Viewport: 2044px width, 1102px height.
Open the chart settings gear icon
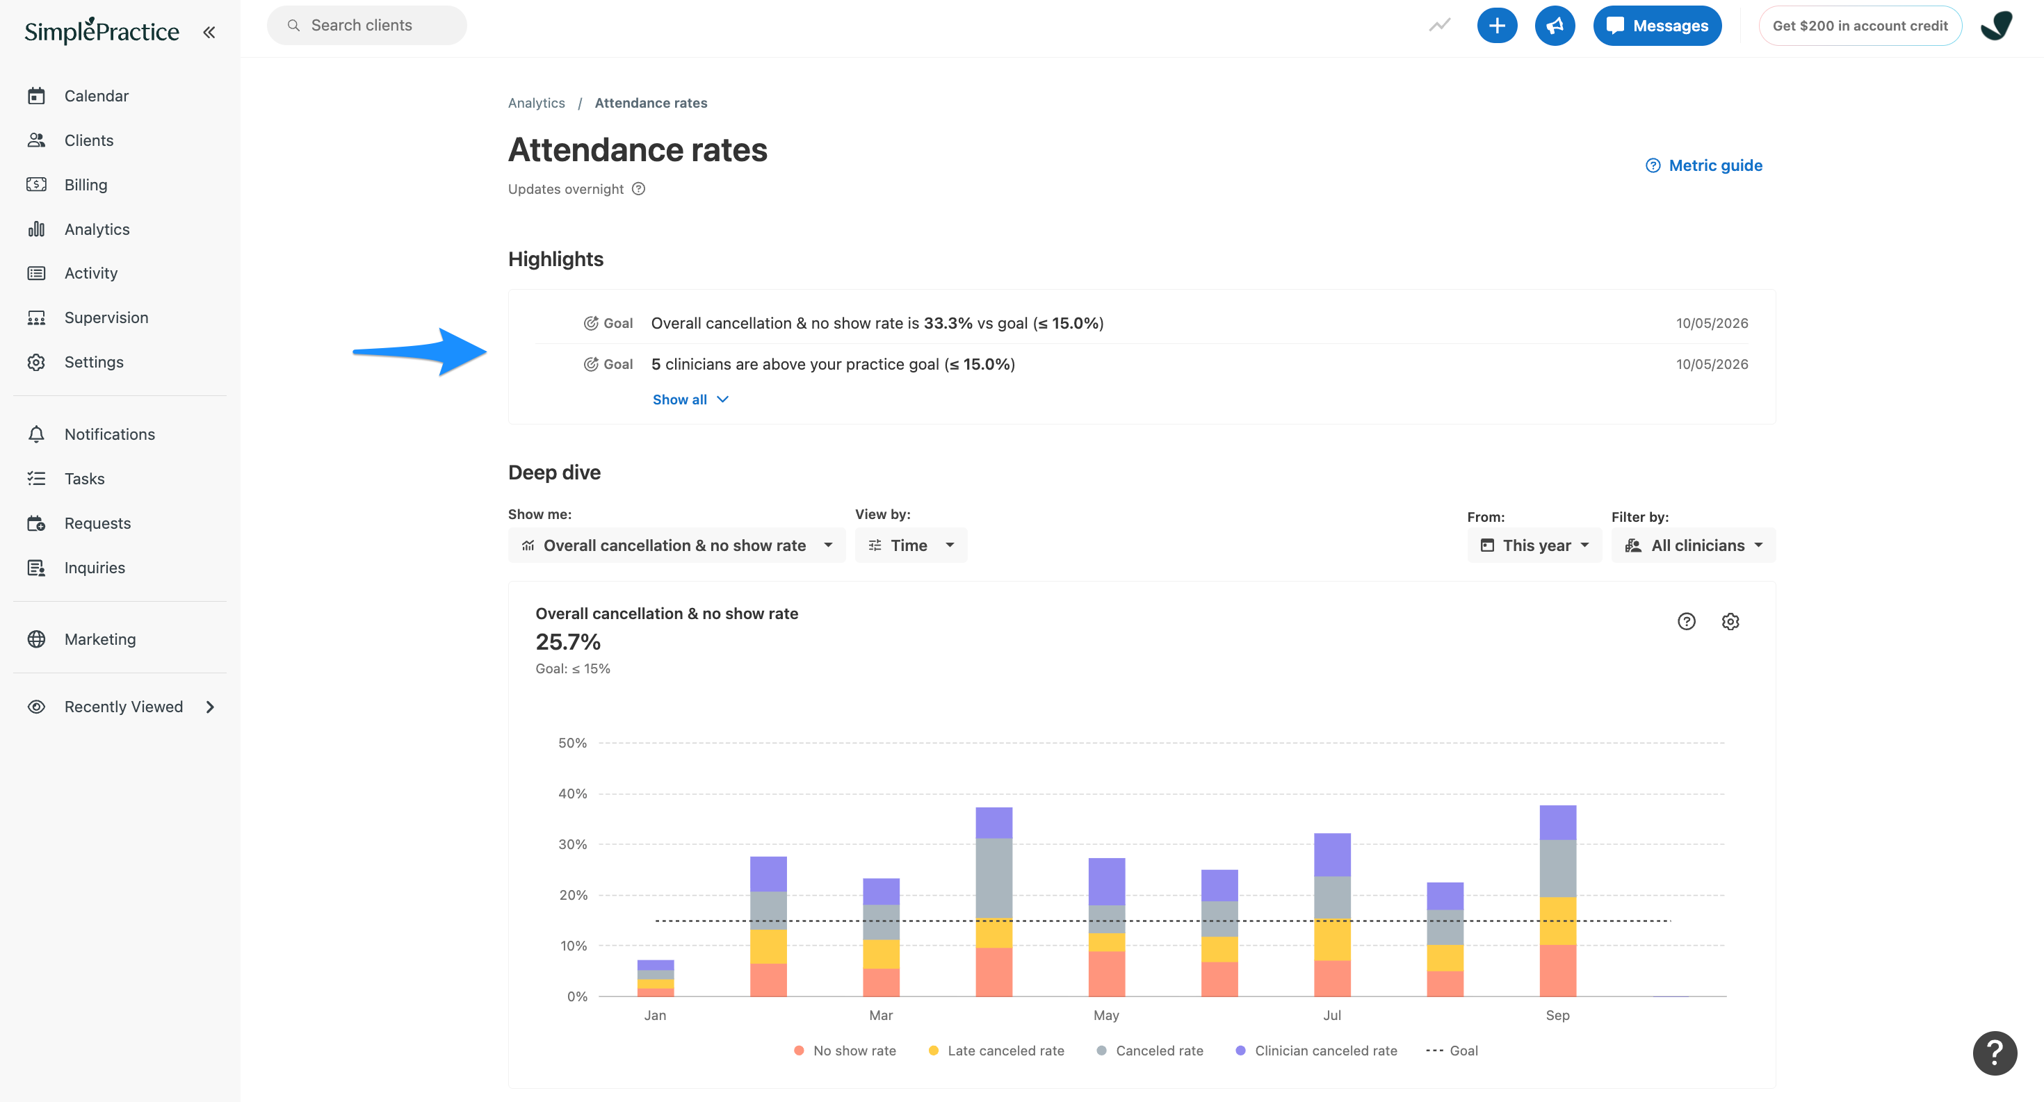click(x=1730, y=622)
